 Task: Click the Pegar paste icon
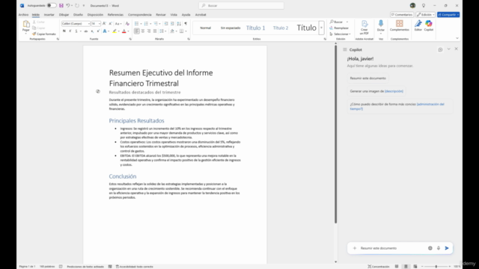pyautogui.click(x=26, y=23)
